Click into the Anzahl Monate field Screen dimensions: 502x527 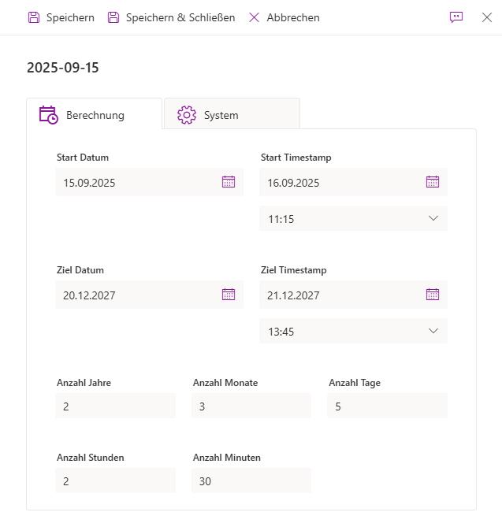coord(251,406)
